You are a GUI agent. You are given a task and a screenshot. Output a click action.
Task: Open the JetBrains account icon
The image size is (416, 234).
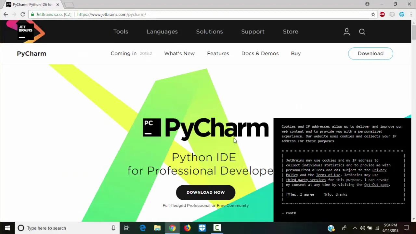point(347,32)
